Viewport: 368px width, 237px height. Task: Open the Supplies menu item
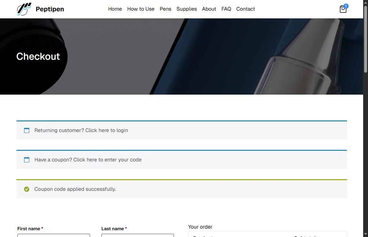187,9
